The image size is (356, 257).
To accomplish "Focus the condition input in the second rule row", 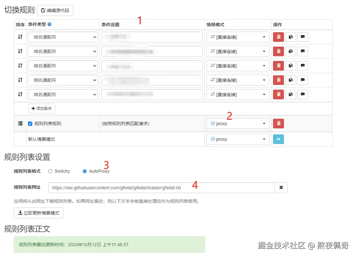I will [152, 51].
